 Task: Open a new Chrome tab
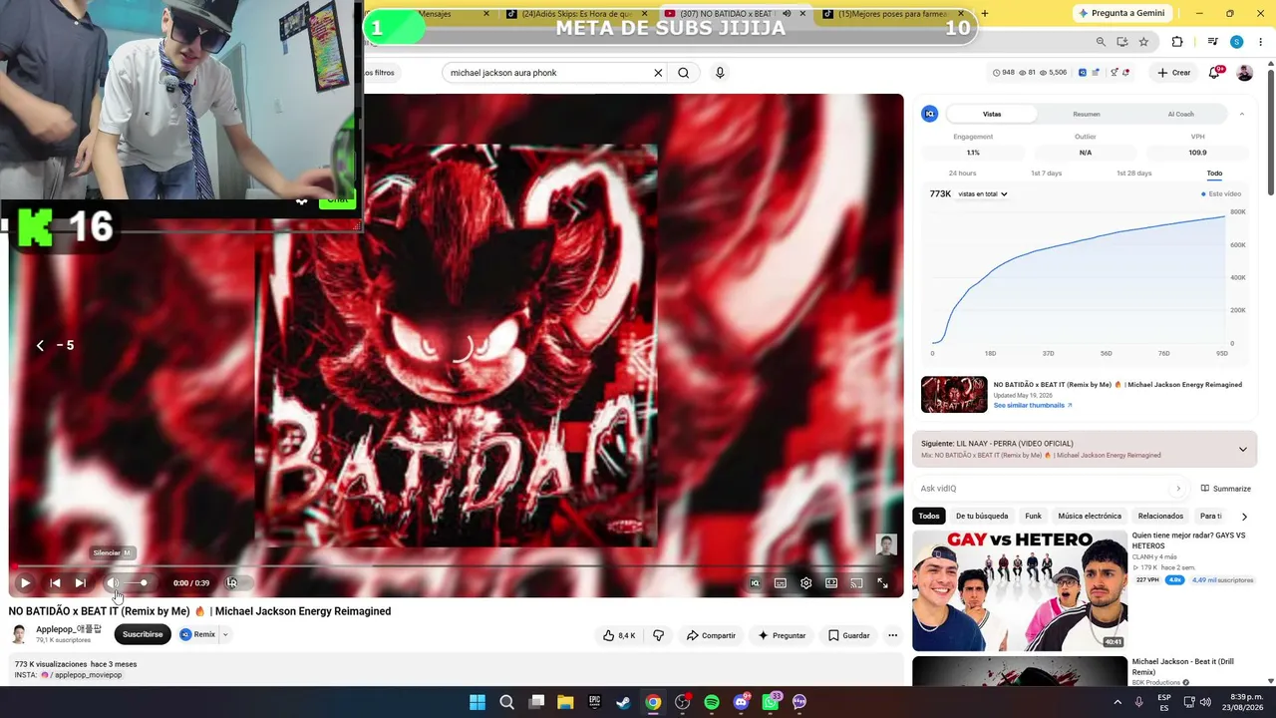[x=985, y=13]
